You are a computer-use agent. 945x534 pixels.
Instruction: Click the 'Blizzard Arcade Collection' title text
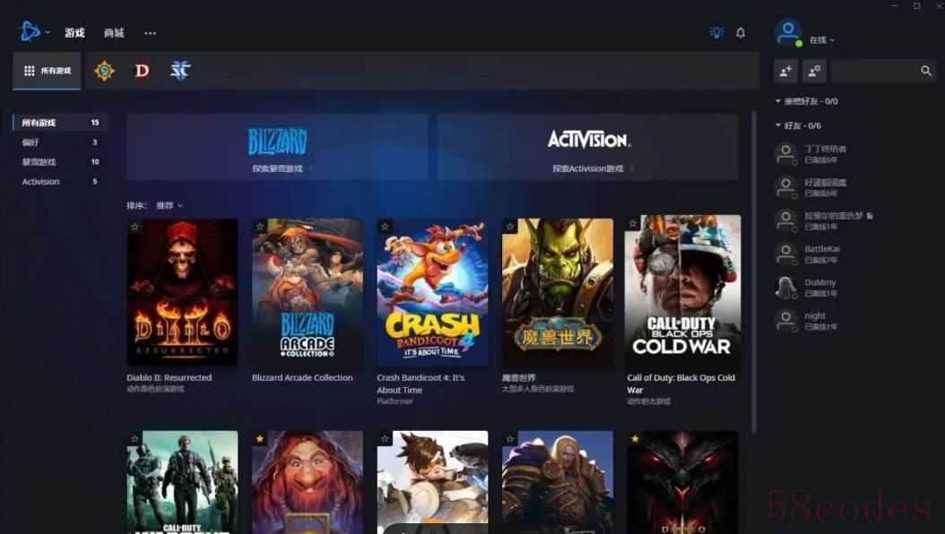coord(302,377)
